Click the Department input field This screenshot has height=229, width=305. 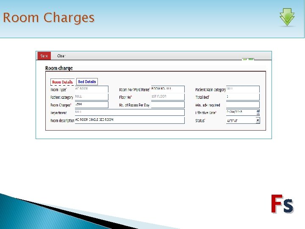pyautogui.click(x=130, y=112)
